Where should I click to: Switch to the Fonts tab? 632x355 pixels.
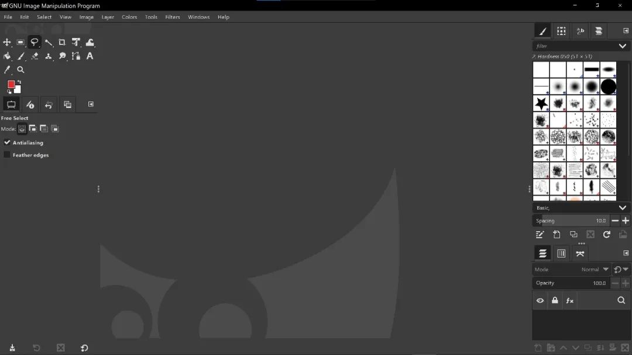point(580,31)
